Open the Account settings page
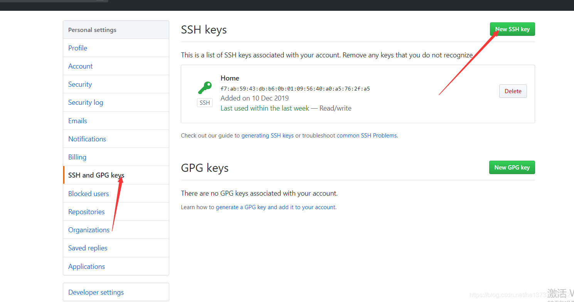574x302 pixels. [80, 66]
